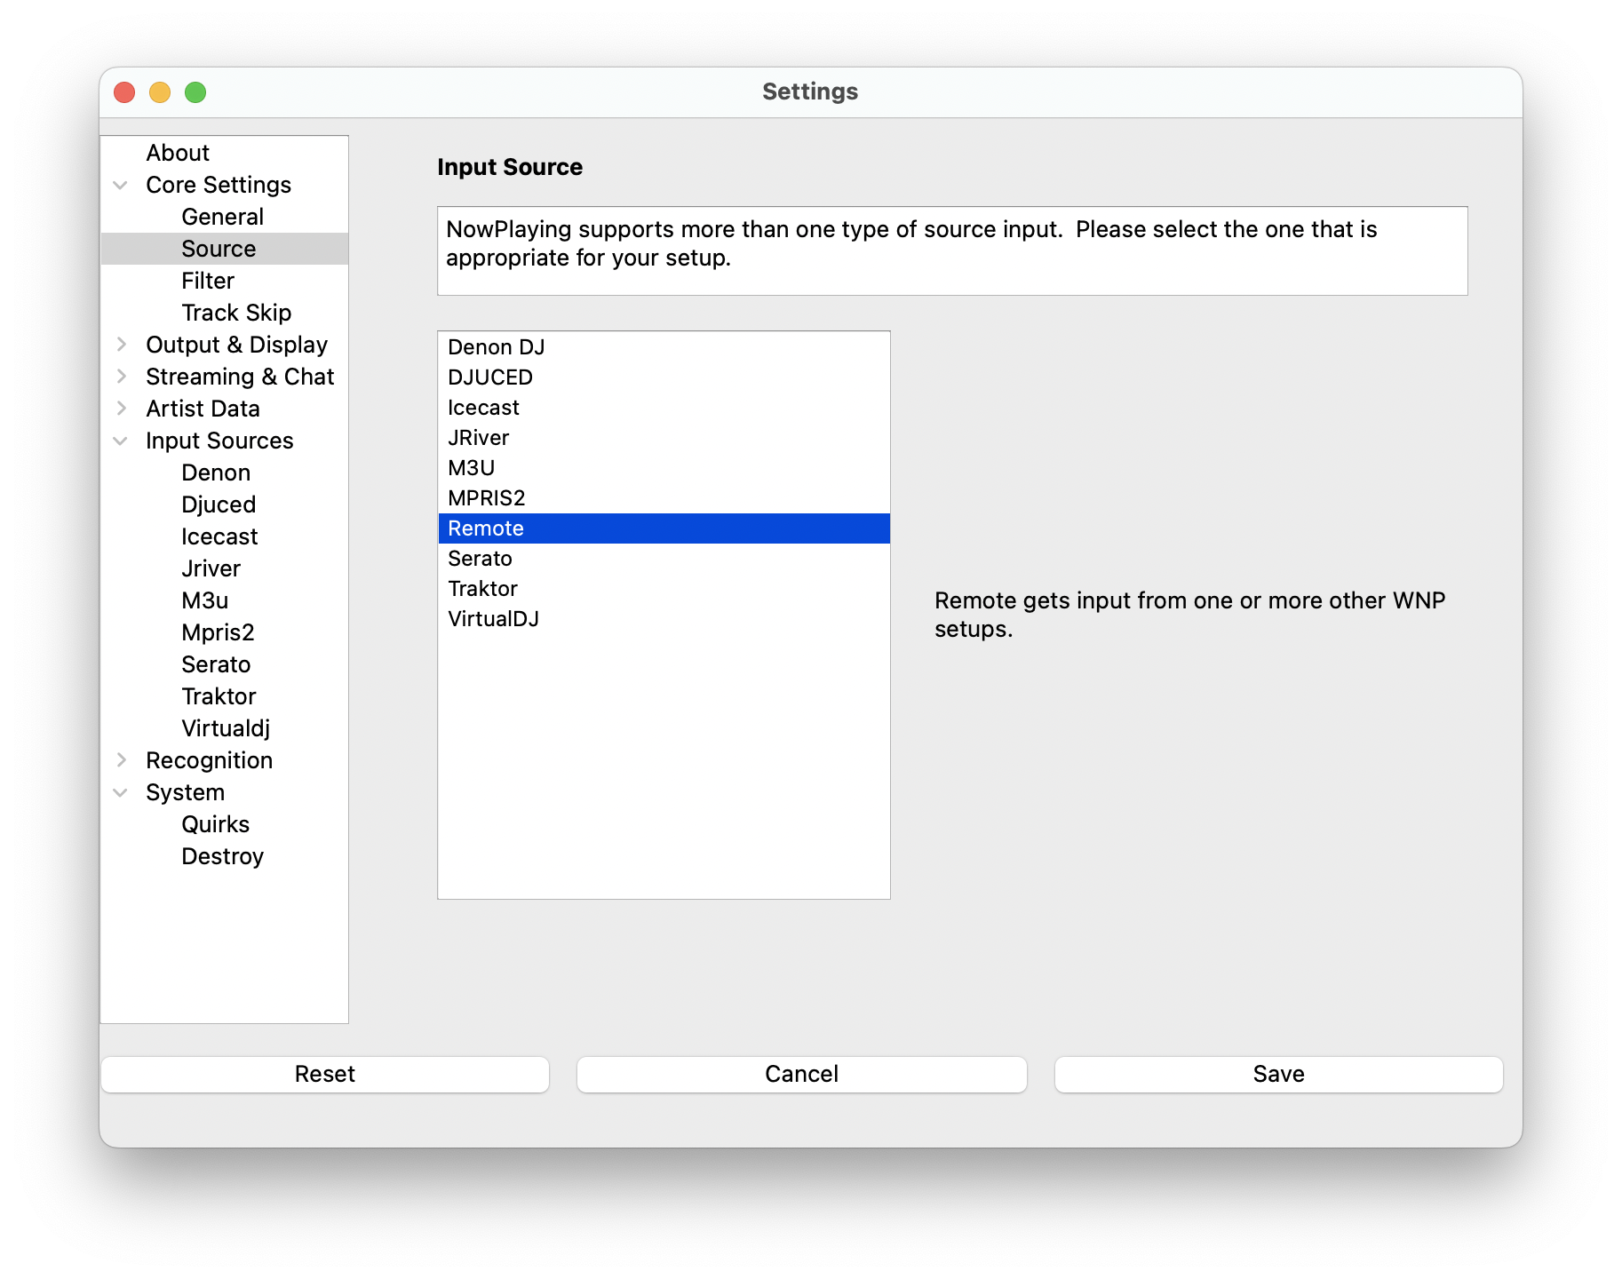Open the Filter settings page

click(208, 281)
